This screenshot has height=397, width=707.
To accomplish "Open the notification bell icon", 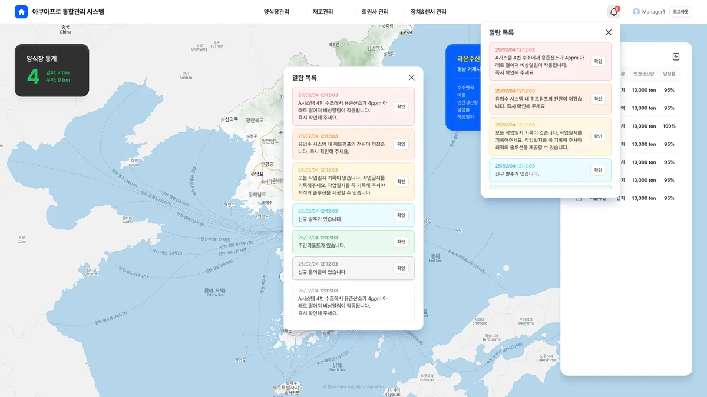I will (614, 12).
